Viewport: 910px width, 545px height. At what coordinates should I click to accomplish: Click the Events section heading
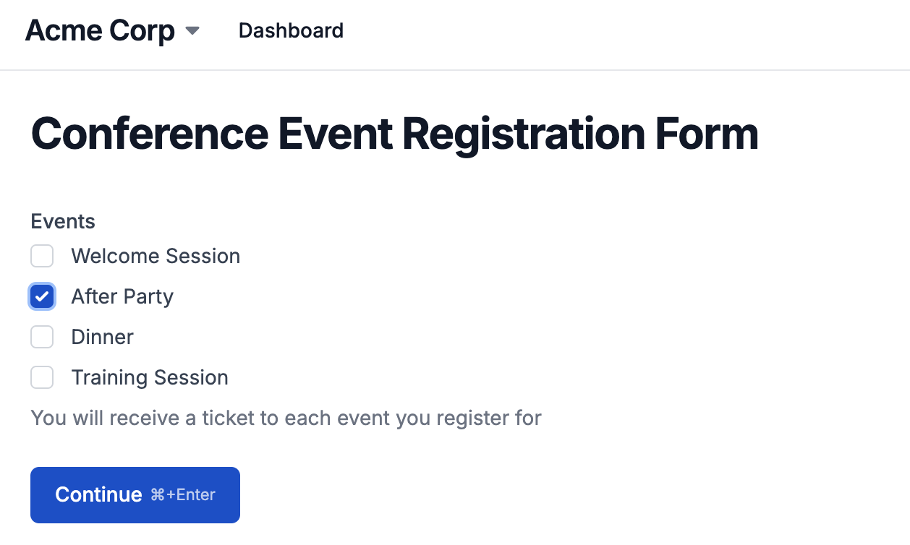coord(62,221)
